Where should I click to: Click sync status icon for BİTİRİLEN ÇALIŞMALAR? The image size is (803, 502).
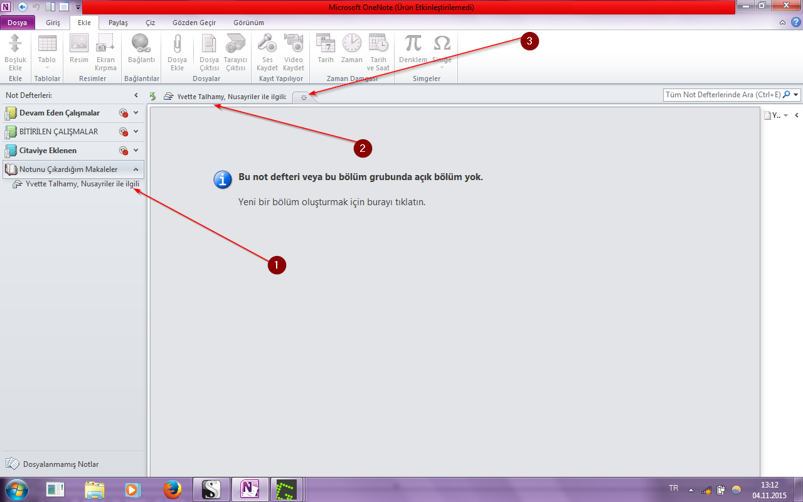tap(124, 132)
